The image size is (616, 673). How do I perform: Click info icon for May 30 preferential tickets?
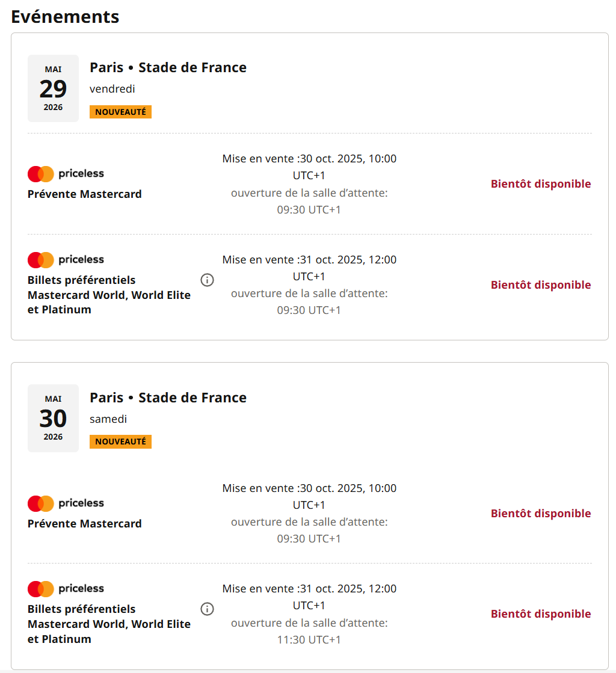click(x=207, y=609)
